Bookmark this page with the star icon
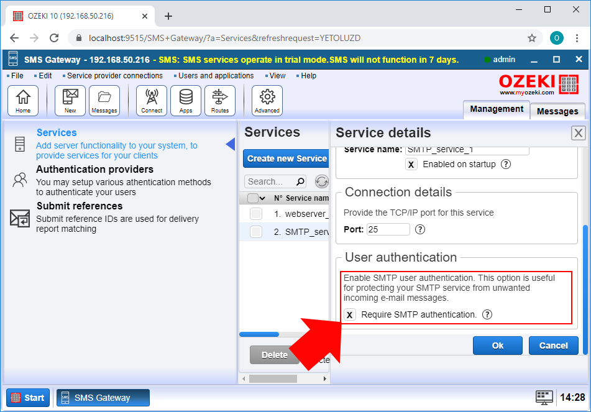Screen dimensions: 591x412 click(532, 38)
